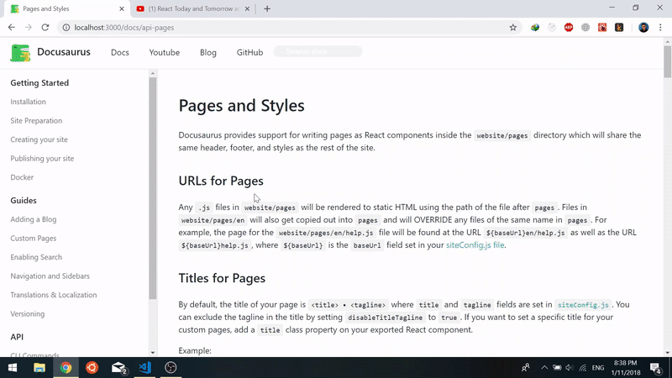Open the Installation sidebar link
Image resolution: width=672 pixels, height=378 pixels.
pyautogui.click(x=29, y=102)
